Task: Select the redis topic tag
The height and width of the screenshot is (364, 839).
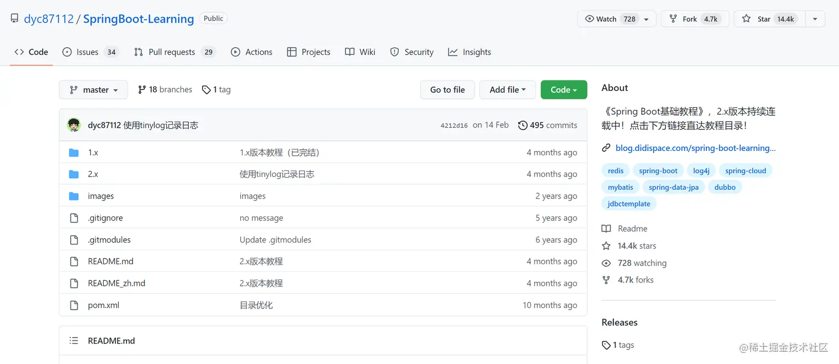Action: (615, 171)
